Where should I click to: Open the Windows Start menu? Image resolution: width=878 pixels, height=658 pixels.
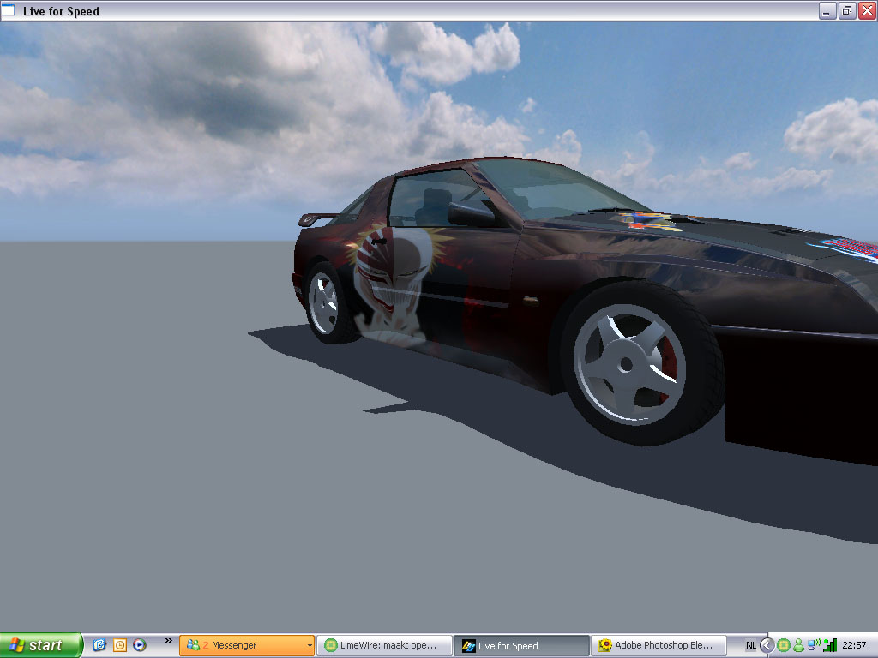[41, 645]
